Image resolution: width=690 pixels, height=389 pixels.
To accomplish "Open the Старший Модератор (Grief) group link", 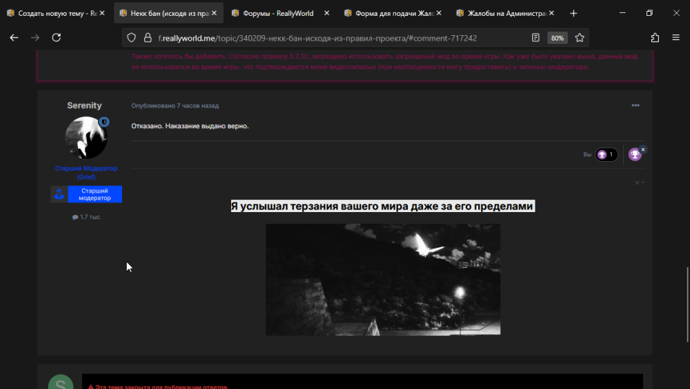I will [x=86, y=173].
